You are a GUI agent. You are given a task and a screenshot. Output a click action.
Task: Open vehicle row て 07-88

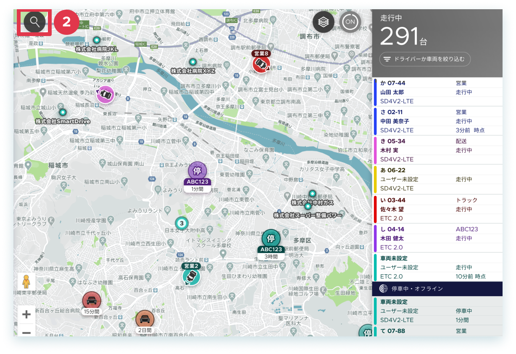(437, 331)
